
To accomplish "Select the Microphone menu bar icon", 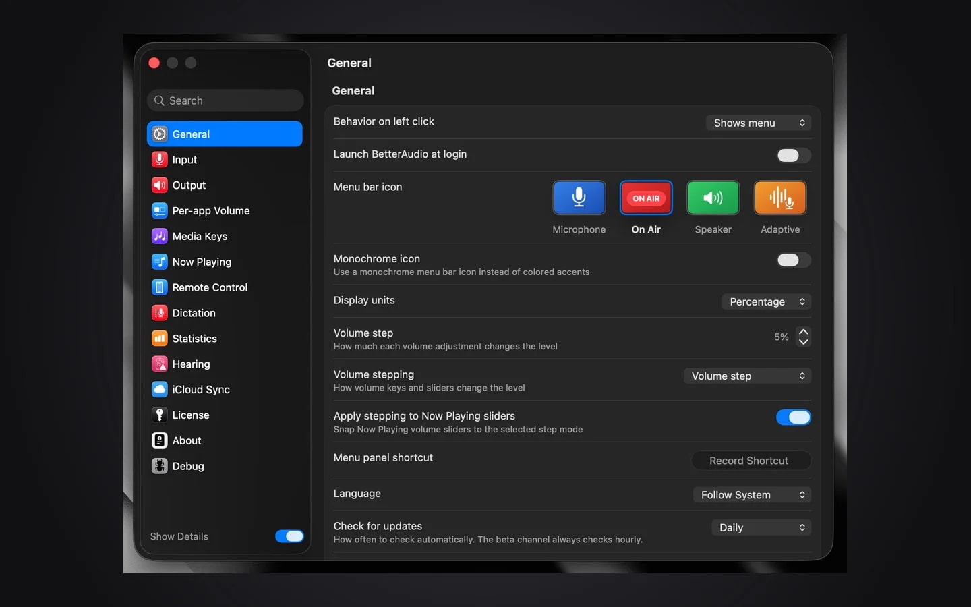I will tap(579, 198).
